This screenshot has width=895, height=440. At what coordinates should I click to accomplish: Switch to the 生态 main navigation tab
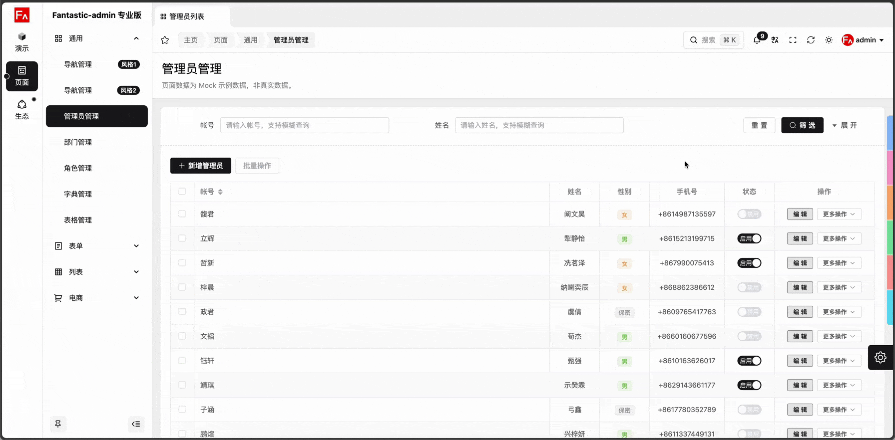22,109
